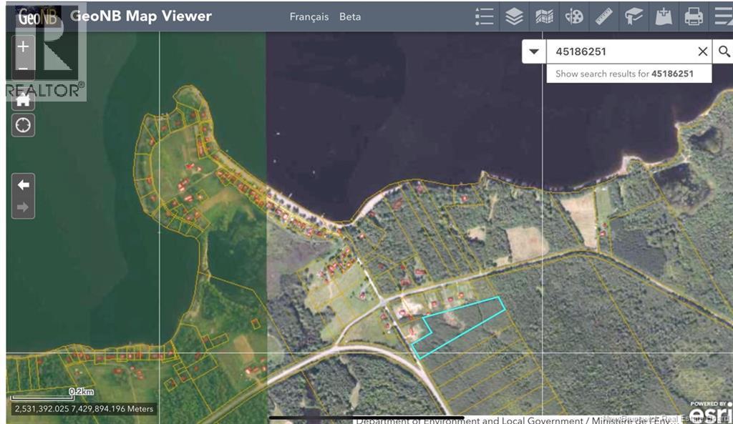Viewport: 733px width, 424px height.
Task: Select the Measurement ruler tool
Action: [604, 16]
